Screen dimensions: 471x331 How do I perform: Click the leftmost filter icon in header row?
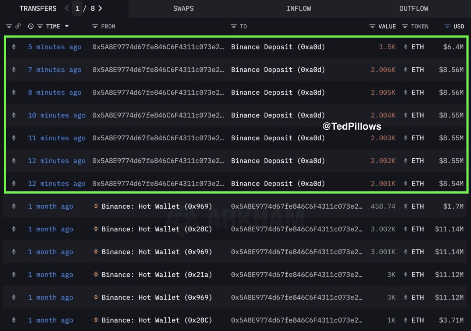tap(9, 26)
